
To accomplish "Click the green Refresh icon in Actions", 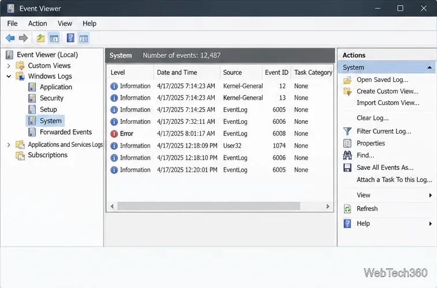I will [x=348, y=209].
